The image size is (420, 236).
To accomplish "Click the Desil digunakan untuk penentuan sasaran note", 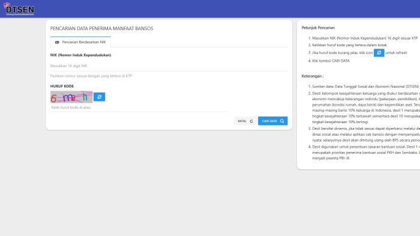I will click(x=366, y=153).
